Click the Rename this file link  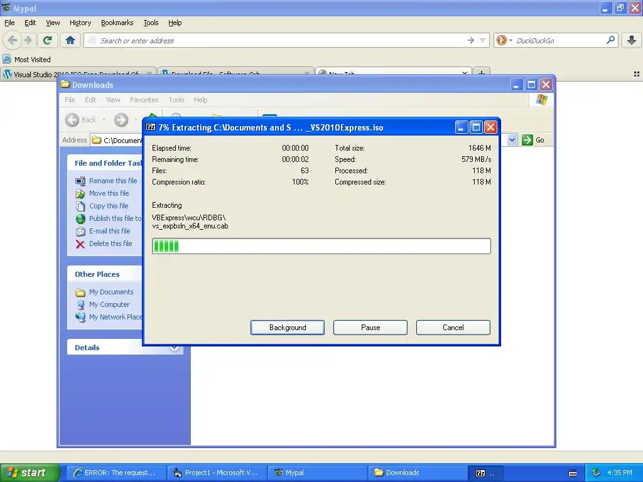point(113,181)
